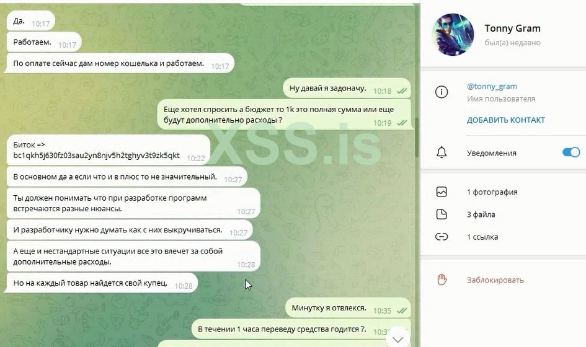
Task: Open the 1 фотография shared media entry
Action: pos(492,192)
